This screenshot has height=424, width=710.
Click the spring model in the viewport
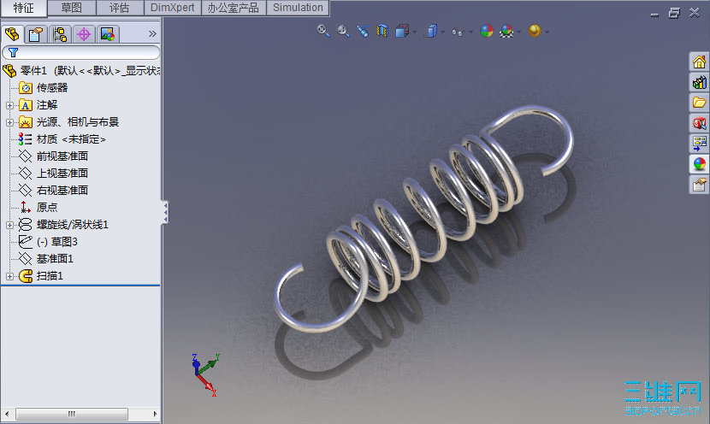[423, 220]
